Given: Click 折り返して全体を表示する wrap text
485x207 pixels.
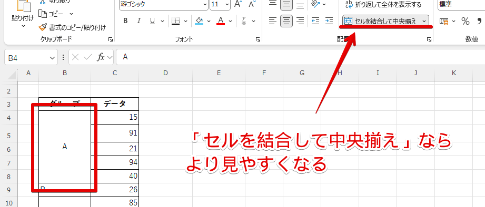Looking at the screenshot, I should tap(383, 4).
